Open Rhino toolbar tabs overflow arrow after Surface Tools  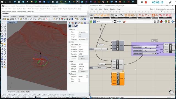pyautogui.click(x=87, y=16)
